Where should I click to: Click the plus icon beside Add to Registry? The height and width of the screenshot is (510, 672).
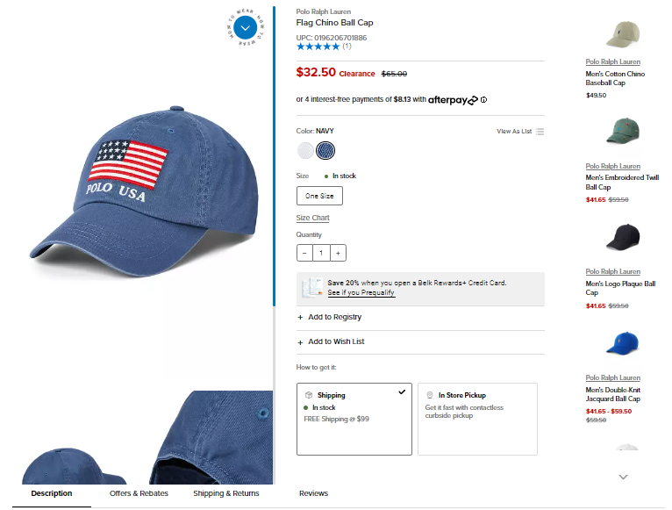[x=300, y=318]
